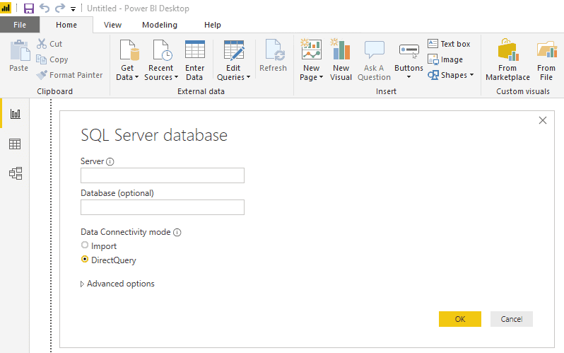Open the Help ribbon tab
Viewport: 564px width, 353px height.
click(213, 25)
